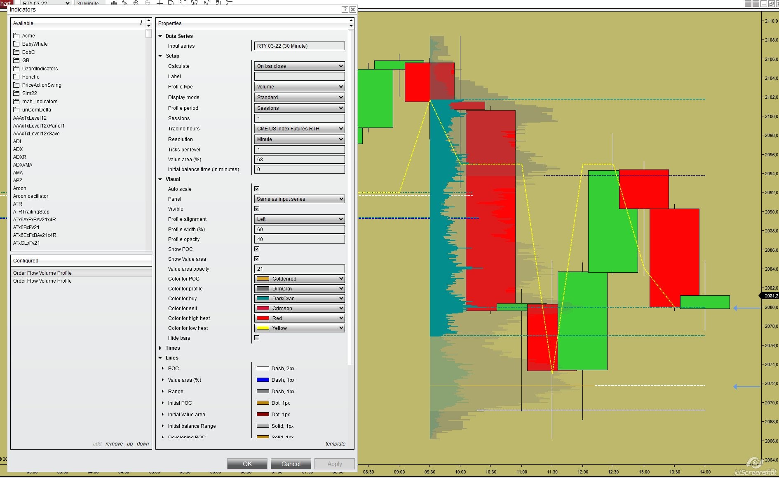Open the Calculate dropdown

coord(300,66)
